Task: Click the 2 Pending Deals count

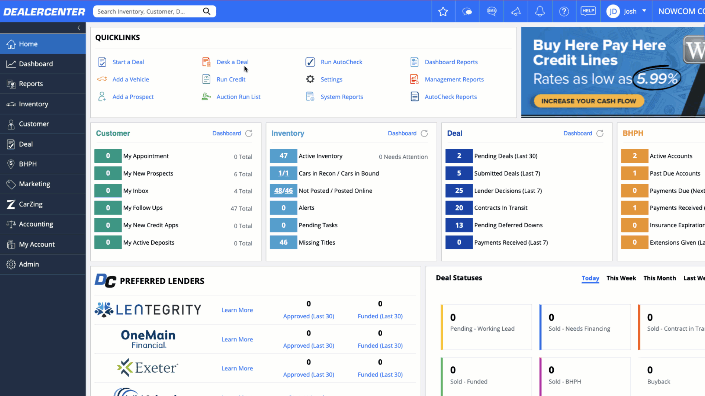Action: (x=459, y=156)
